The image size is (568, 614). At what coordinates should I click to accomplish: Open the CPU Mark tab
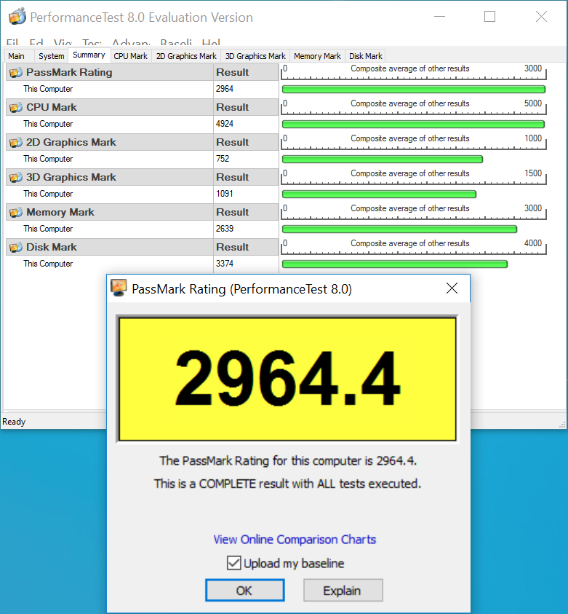(x=131, y=56)
